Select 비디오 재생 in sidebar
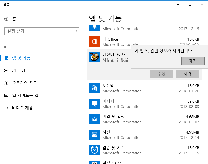The height and width of the screenshot is (164, 208). tap(22, 108)
